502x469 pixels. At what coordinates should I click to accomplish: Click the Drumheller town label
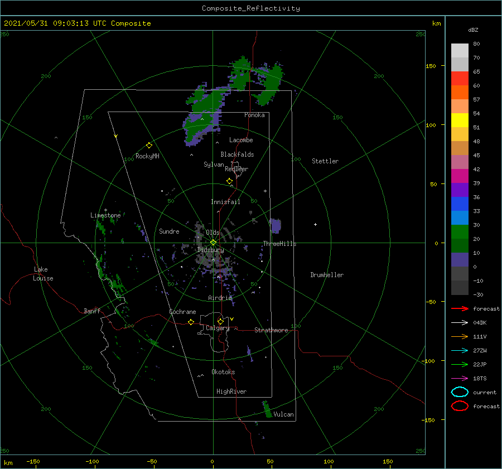coord(327,275)
